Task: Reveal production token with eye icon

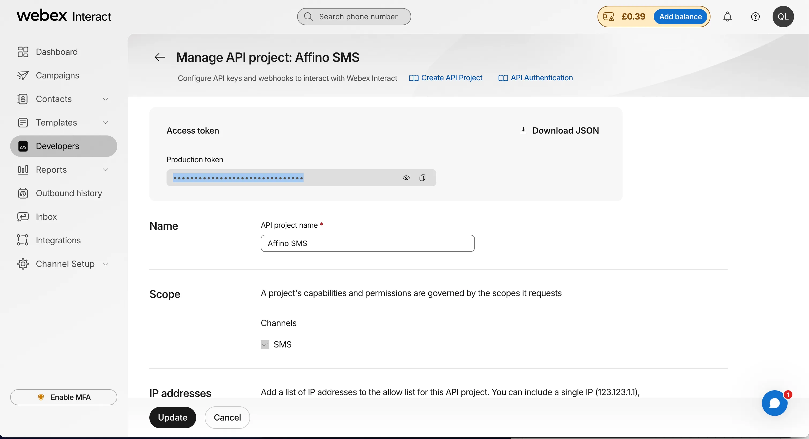Action: (x=406, y=178)
